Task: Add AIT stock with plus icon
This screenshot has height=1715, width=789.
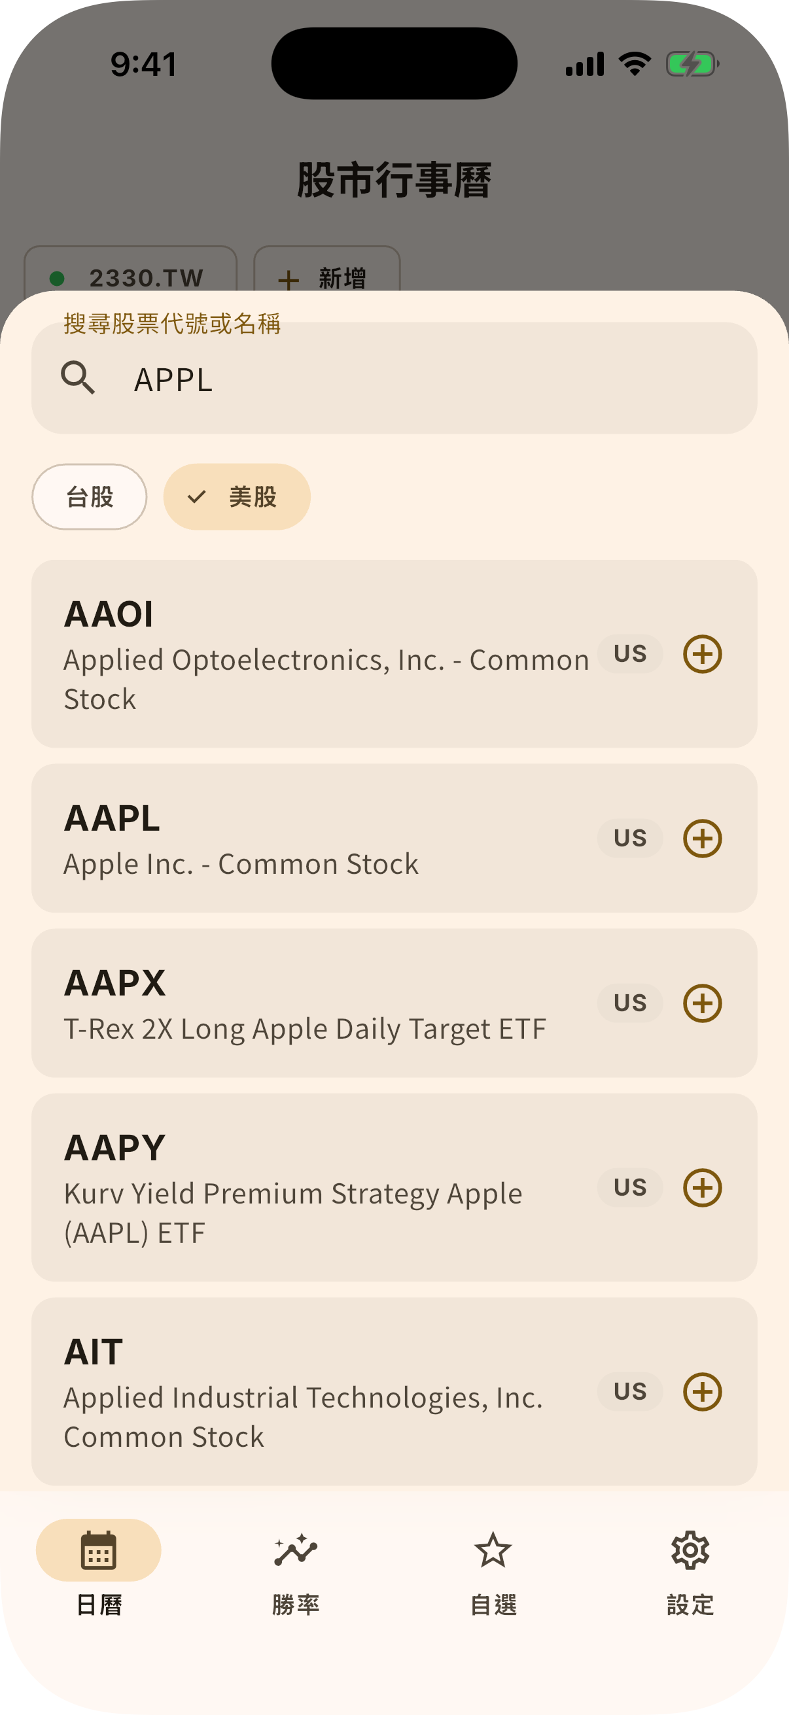Action: 703,1391
